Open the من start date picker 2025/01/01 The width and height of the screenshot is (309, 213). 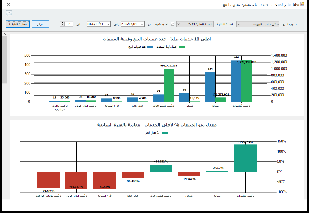click(132, 24)
